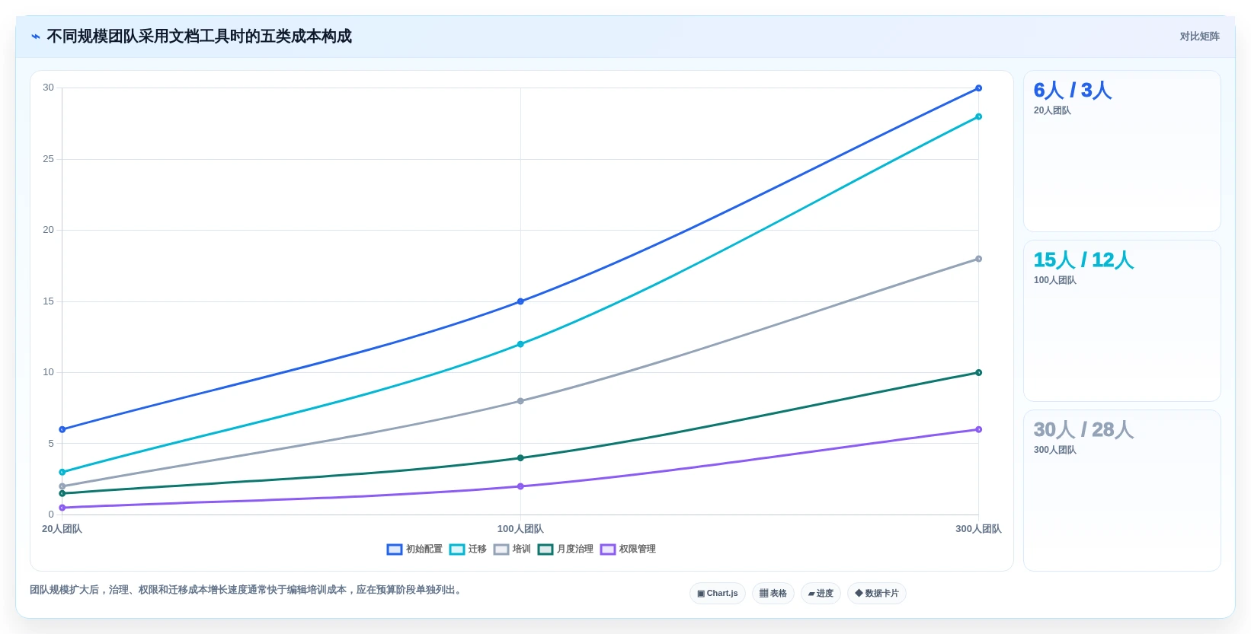Open the 15人 / 12人 card for 100人团队
Viewport: 1251px width, 634px height.
pyautogui.click(x=1121, y=321)
